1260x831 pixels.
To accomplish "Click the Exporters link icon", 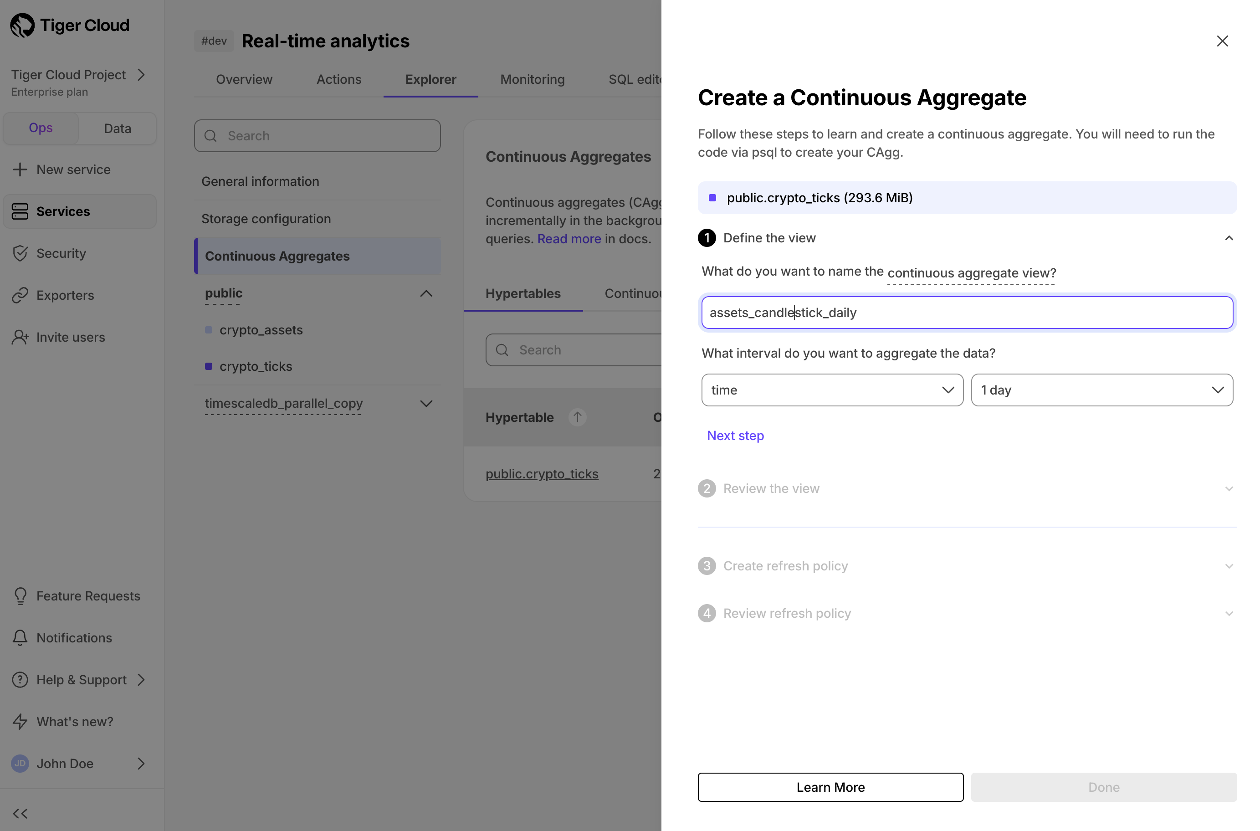I will click(20, 295).
